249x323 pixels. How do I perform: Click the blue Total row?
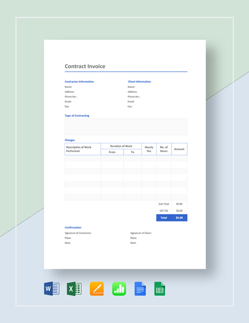pos(171,218)
